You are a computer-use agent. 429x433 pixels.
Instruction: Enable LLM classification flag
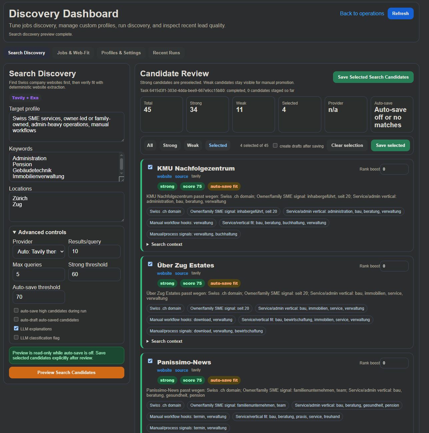tap(16, 337)
